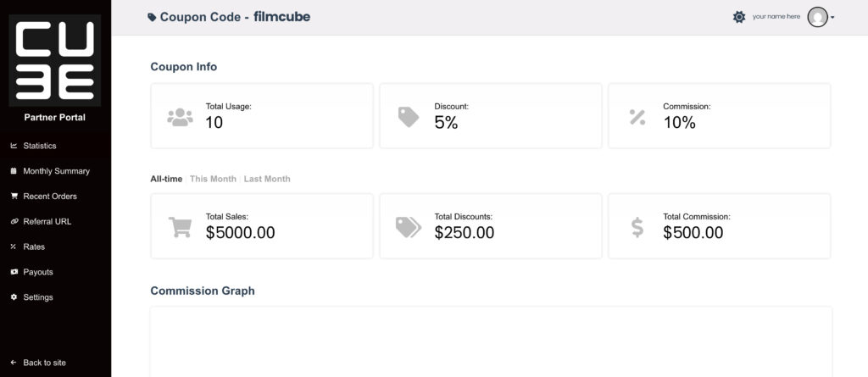Click the sidebar Settings gear icon
Screen dimensions: 868x377
[x=14, y=297]
